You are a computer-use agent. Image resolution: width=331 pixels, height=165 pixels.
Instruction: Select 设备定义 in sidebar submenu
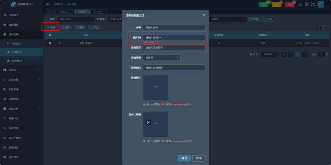tap(21, 43)
